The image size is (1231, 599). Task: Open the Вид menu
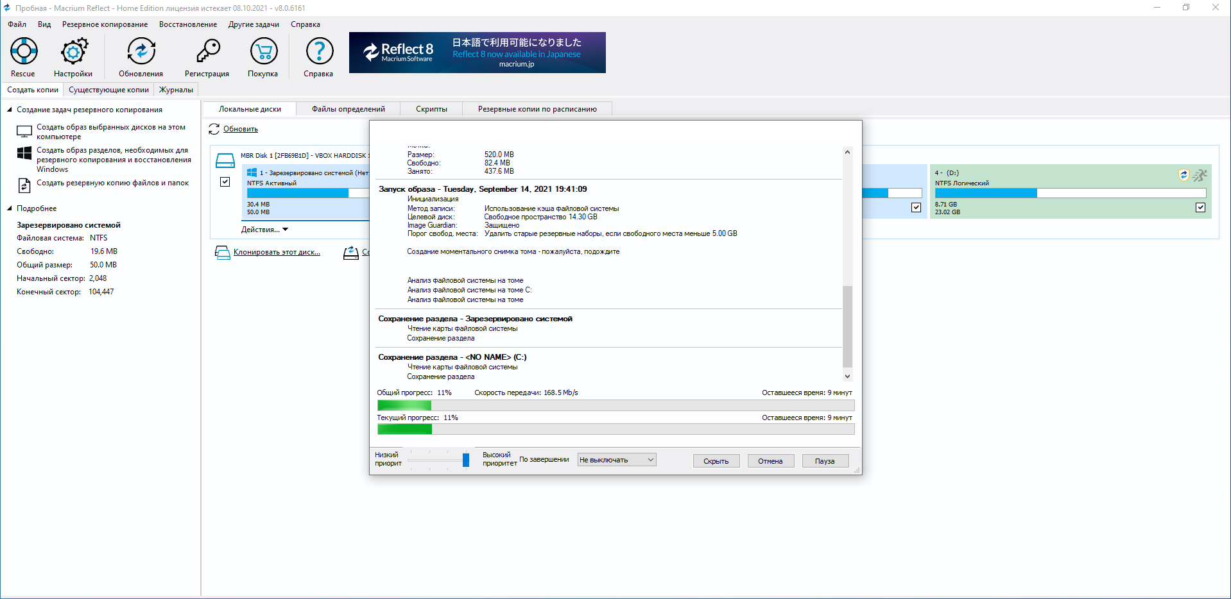pos(44,24)
